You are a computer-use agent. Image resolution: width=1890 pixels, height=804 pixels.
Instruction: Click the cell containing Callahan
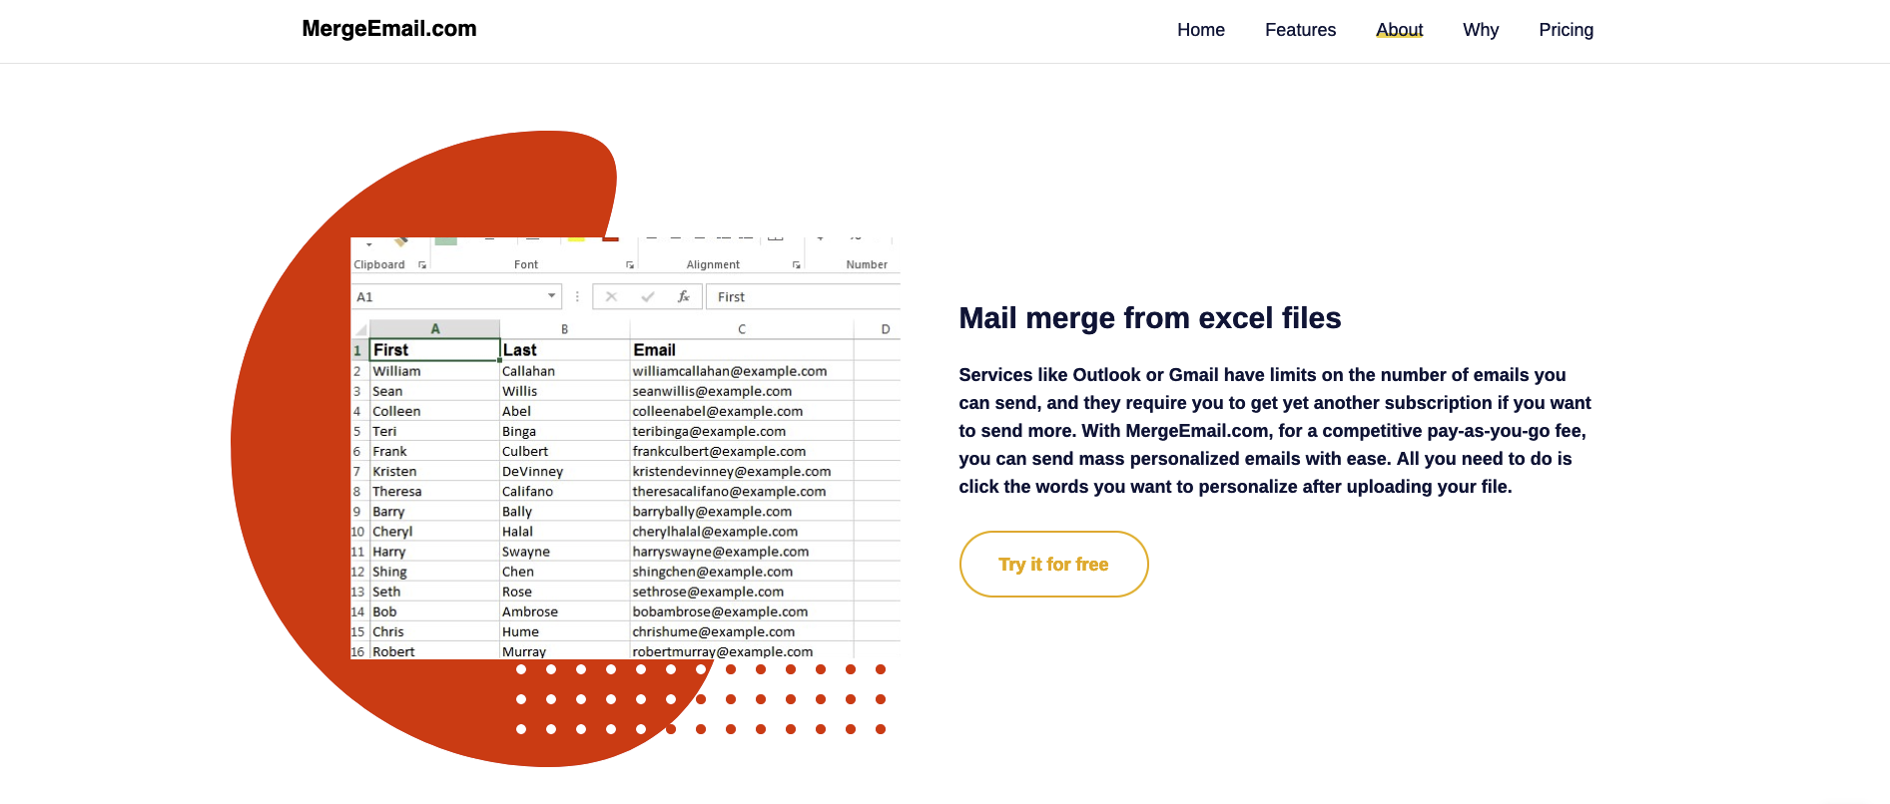(564, 371)
